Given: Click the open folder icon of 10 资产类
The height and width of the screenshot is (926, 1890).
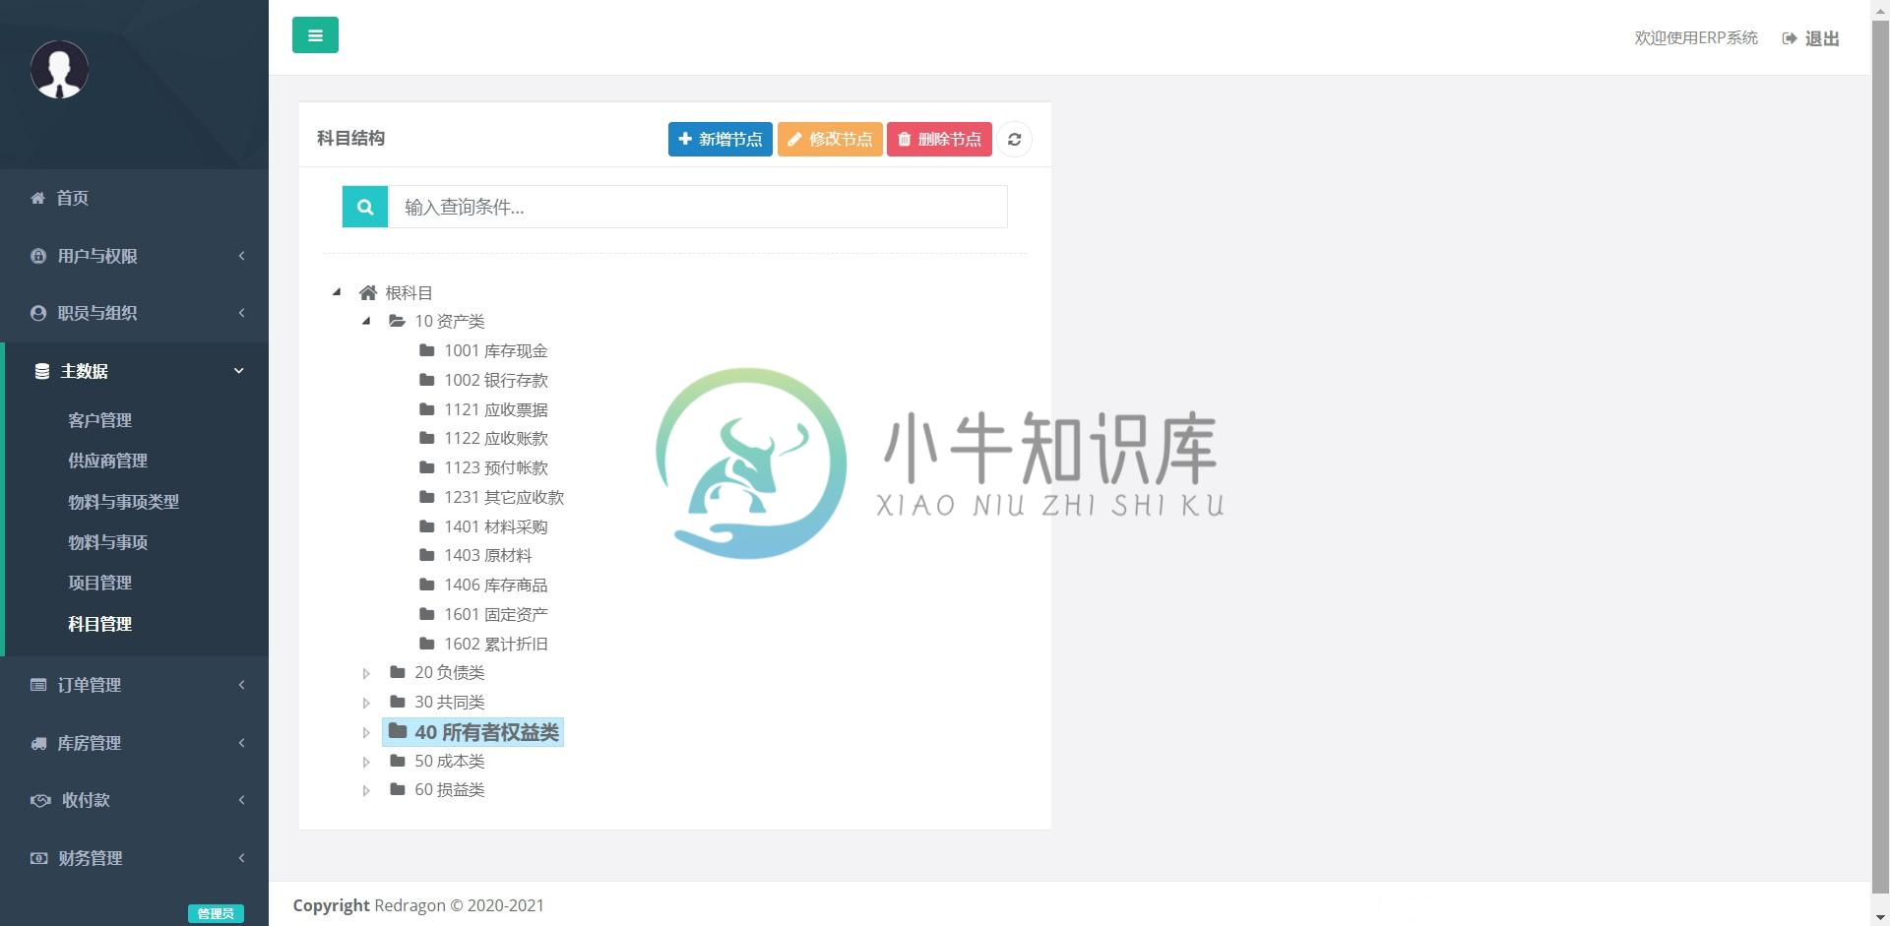Looking at the screenshot, I should (397, 321).
